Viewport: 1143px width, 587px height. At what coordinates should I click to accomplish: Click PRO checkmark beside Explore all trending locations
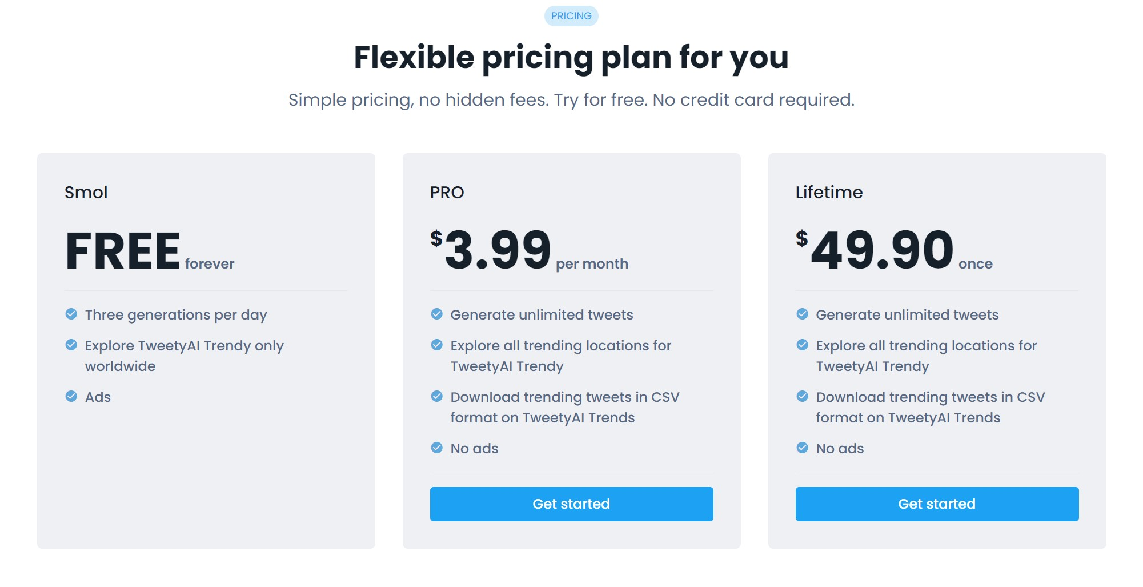437,345
